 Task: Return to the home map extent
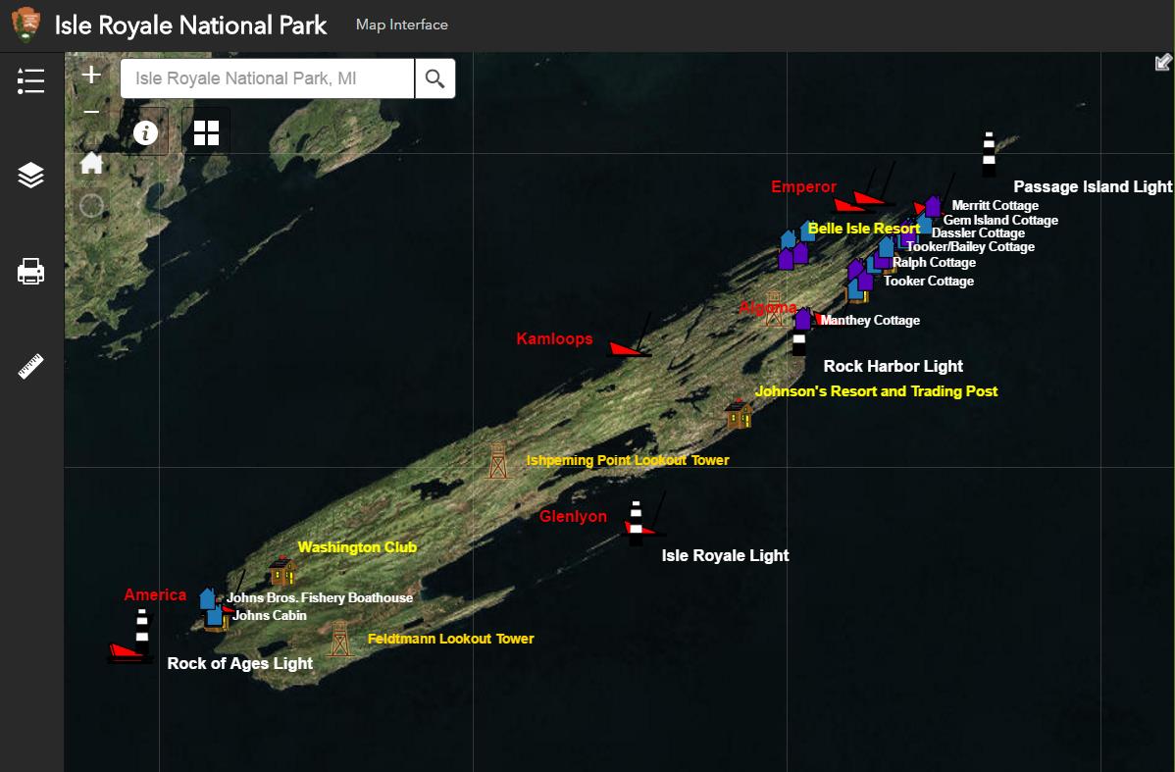click(91, 163)
